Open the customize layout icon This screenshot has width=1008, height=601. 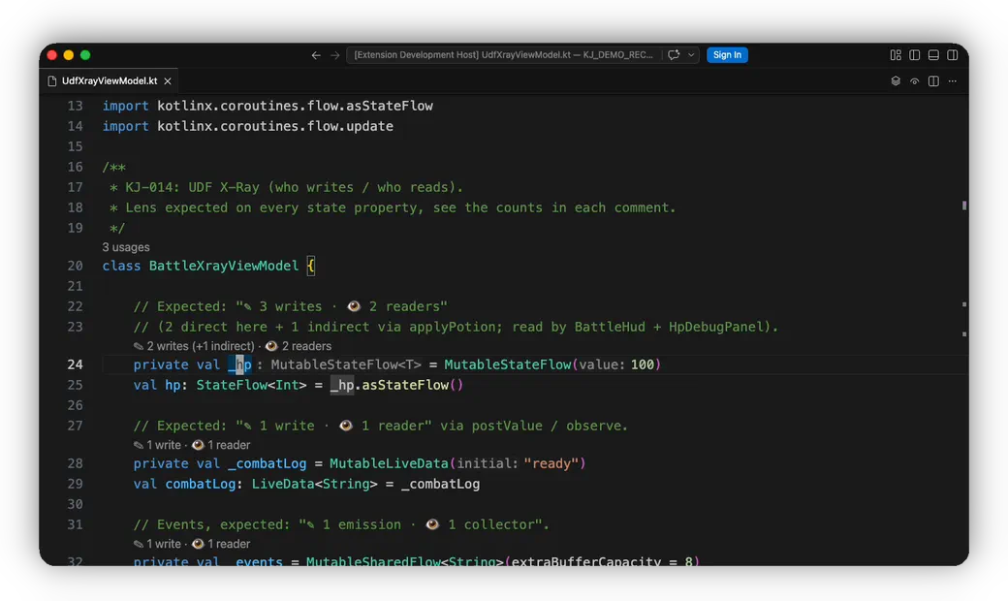click(896, 55)
